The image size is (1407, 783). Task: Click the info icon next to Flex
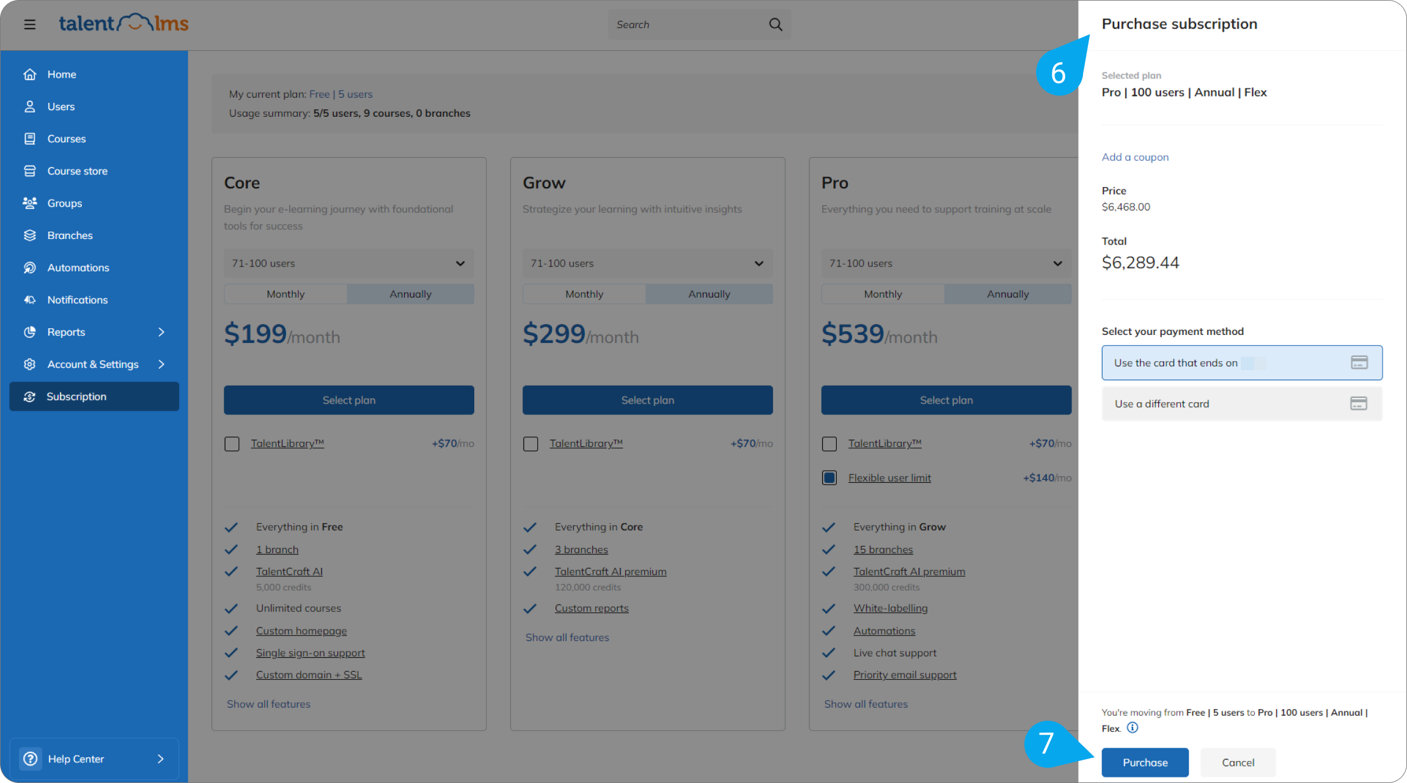tap(1133, 727)
